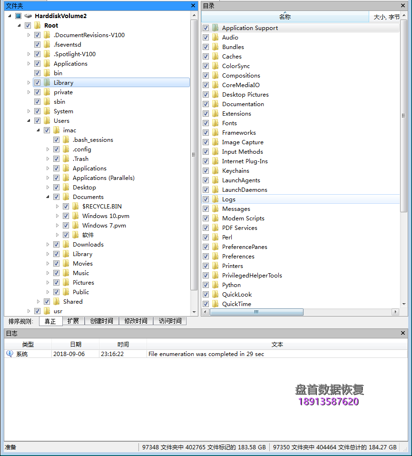Uncheck the checkbox next to imac
412x456 pixels.
click(x=47, y=130)
